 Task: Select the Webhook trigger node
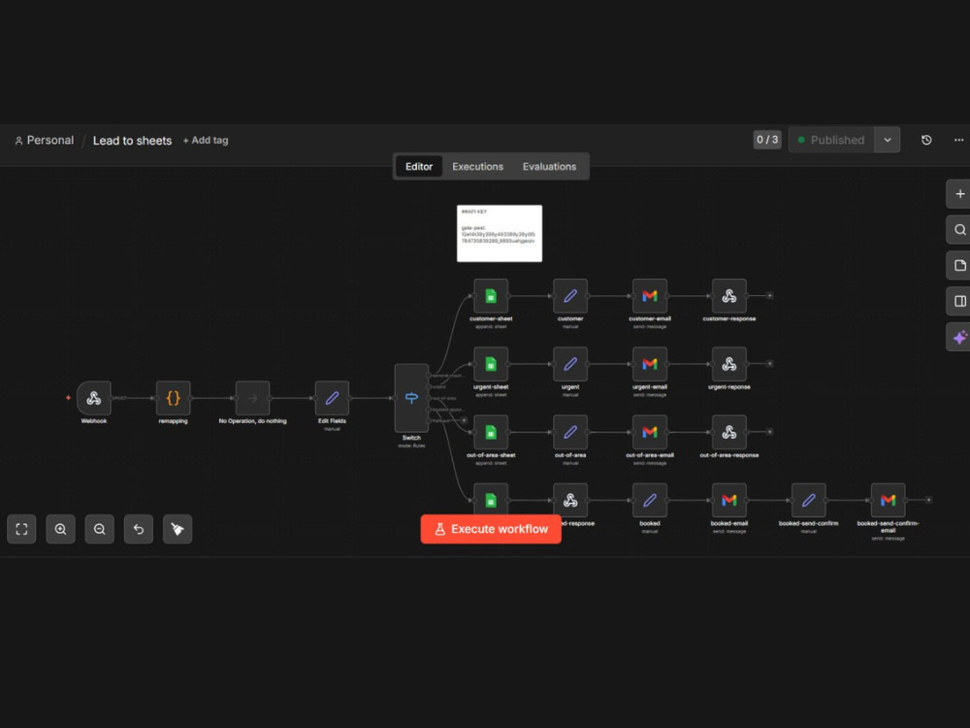pyautogui.click(x=93, y=398)
